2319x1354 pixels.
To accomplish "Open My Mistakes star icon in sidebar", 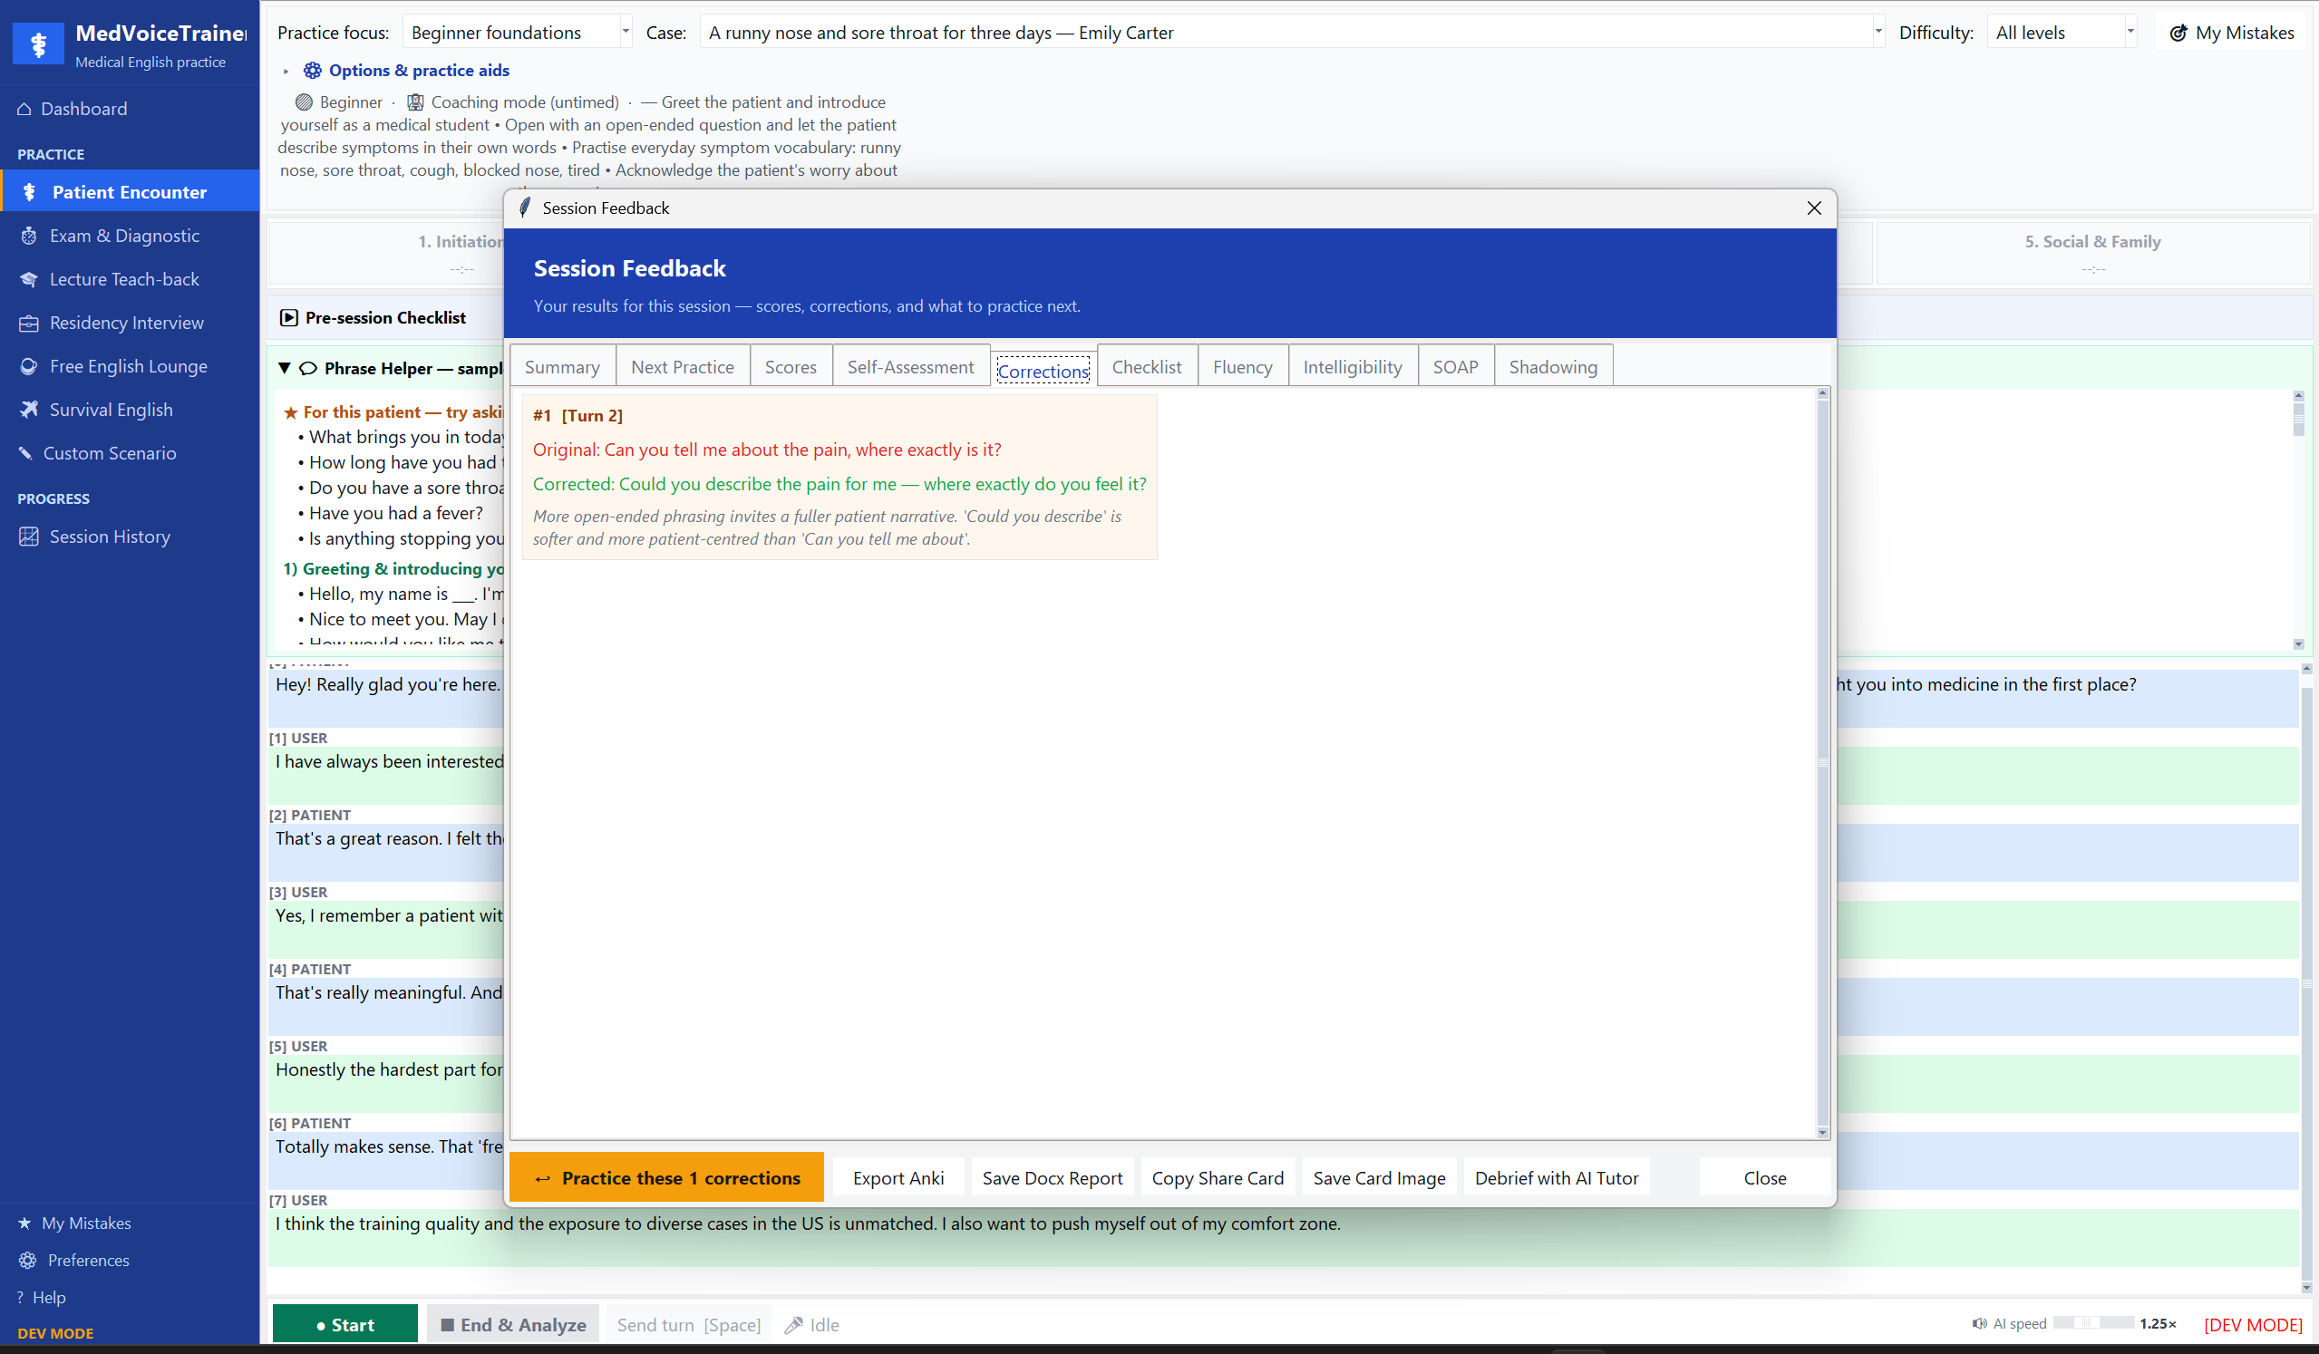I will coord(24,1223).
